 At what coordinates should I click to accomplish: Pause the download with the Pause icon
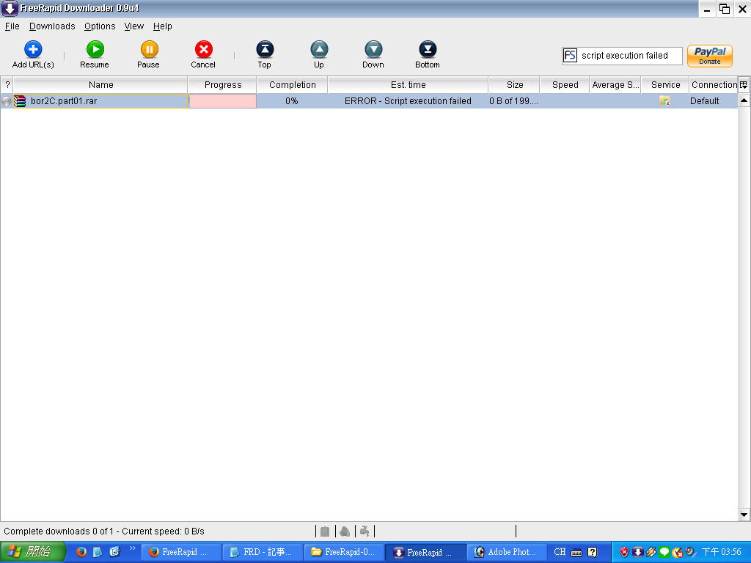pyautogui.click(x=148, y=50)
